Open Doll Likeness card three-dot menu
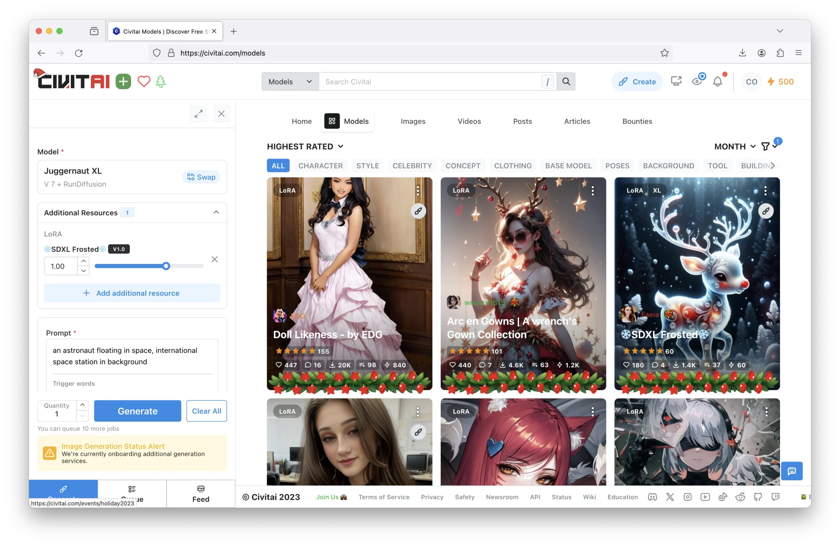 tap(418, 191)
